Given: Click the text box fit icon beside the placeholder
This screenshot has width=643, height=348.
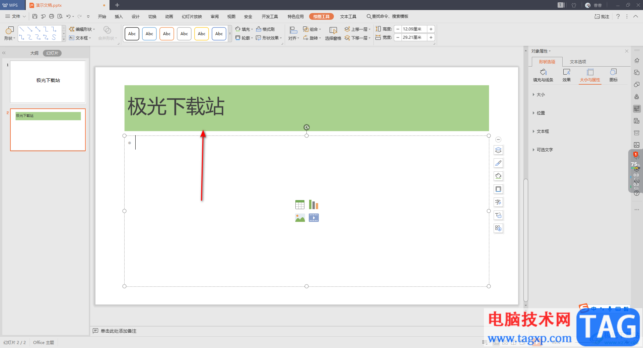Looking at the screenshot, I should pos(498,215).
